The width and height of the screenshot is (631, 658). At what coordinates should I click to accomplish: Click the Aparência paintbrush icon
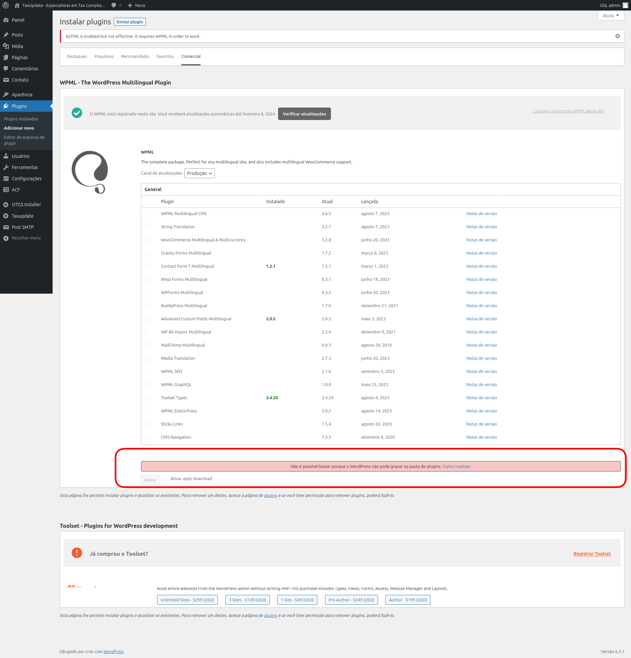click(6, 95)
